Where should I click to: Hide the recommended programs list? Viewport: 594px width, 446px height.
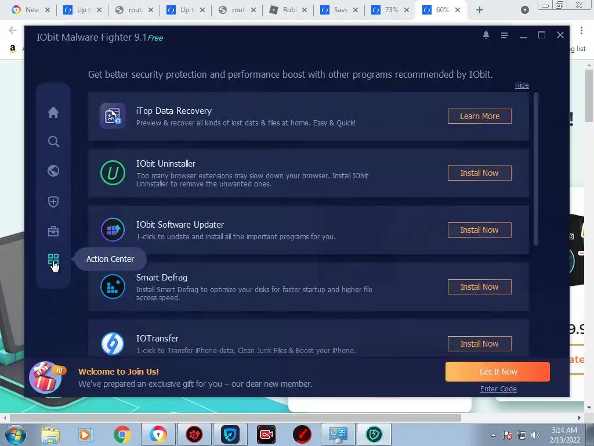[x=521, y=85]
